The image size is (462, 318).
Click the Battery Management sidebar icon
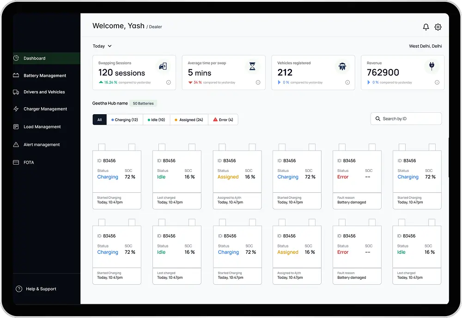16,75
